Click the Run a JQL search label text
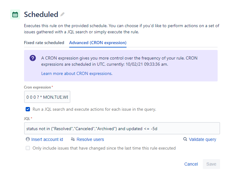This screenshot has width=234, height=177. (x=94, y=109)
